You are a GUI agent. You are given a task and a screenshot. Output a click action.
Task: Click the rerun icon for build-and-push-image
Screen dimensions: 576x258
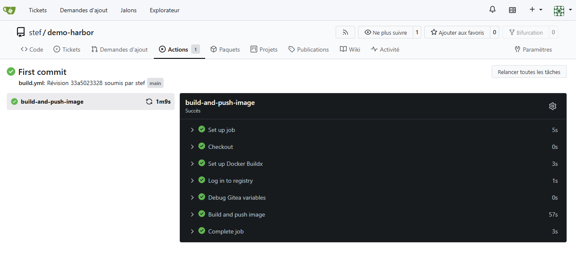pos(149,102)
